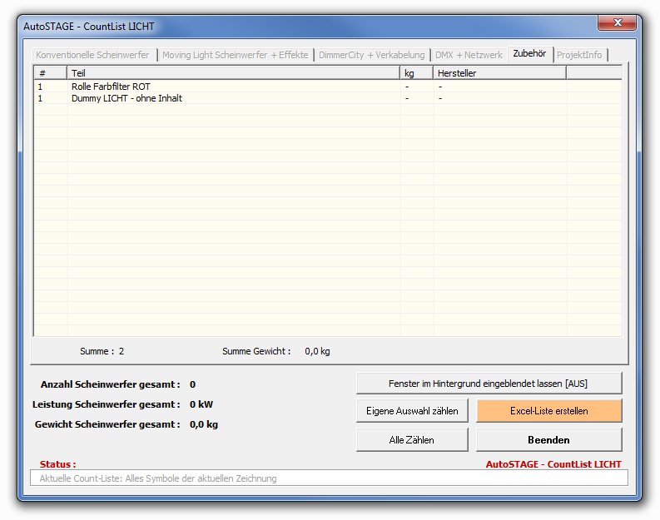Close the AutoSTAGE CountList window

(617, 22)
